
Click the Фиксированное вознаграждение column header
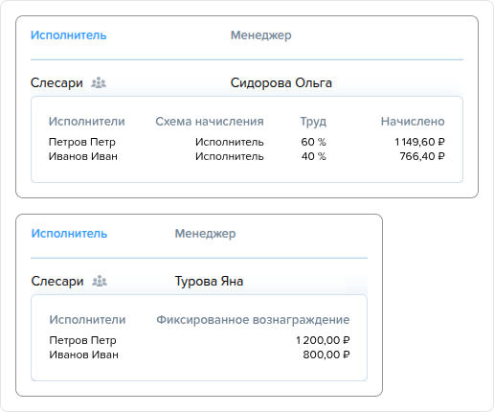click(x=253, y=320)
